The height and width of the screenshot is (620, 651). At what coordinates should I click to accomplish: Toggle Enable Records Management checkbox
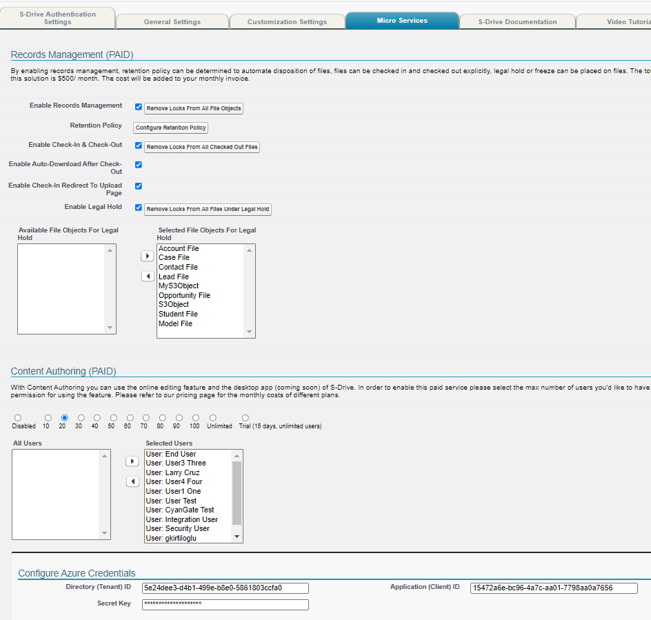click(x=139, y=107)
